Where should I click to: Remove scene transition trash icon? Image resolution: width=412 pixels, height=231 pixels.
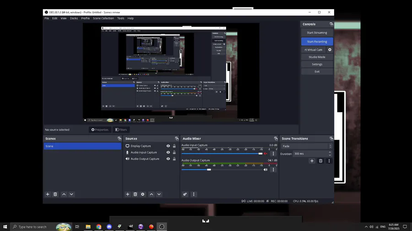point(320,161)
